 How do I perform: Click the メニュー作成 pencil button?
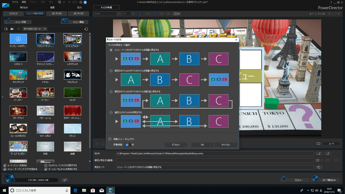click(x=18, y=22)
